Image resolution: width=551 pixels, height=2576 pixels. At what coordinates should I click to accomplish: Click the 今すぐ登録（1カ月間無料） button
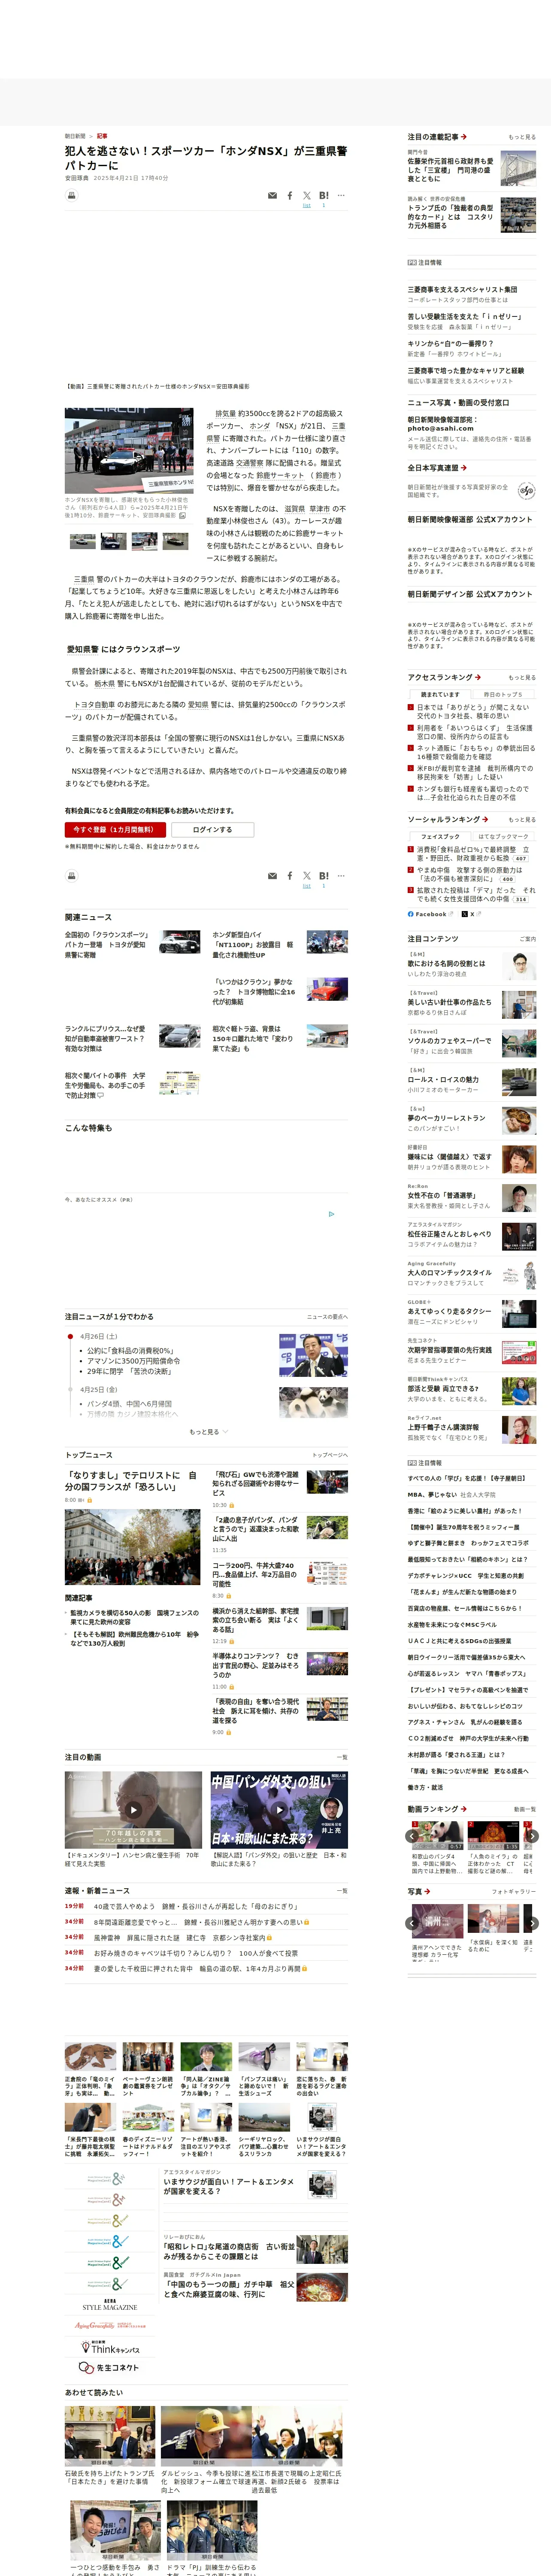point(115,830)
